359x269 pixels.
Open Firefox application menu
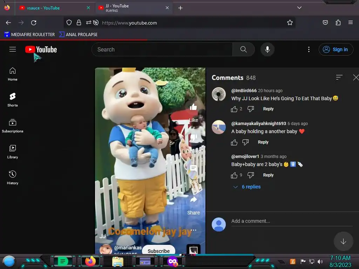(350, 22)
